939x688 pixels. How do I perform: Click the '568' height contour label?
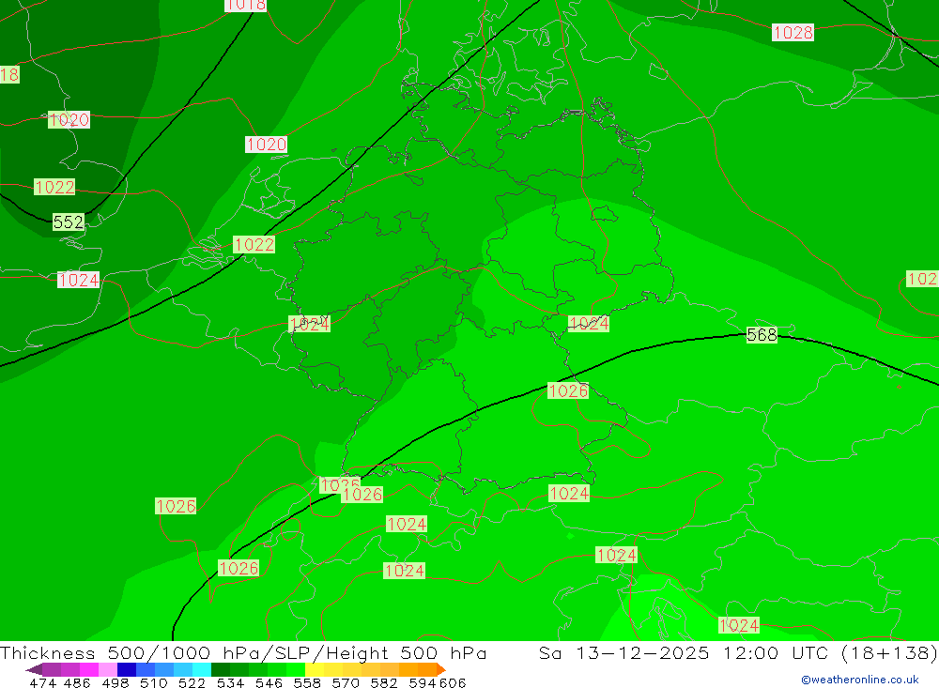point(762,335)
